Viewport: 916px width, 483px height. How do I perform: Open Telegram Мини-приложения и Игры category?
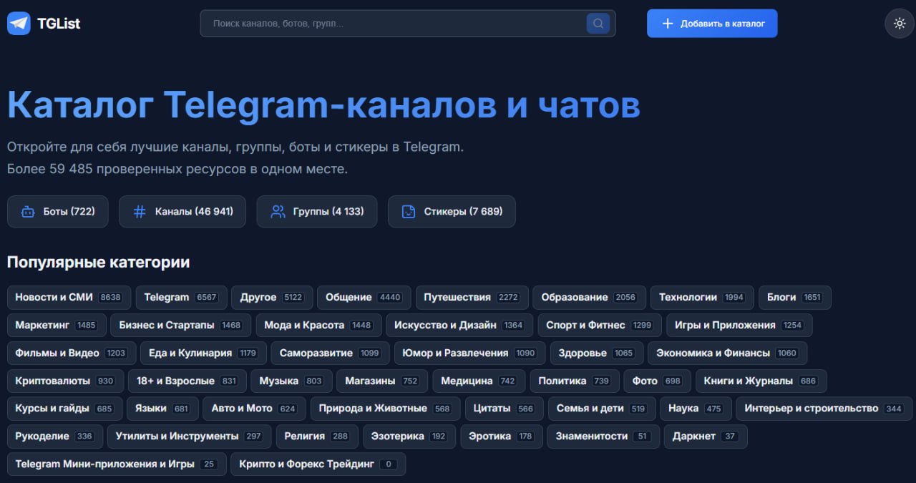pyautogui.click(x=117, y=464)
